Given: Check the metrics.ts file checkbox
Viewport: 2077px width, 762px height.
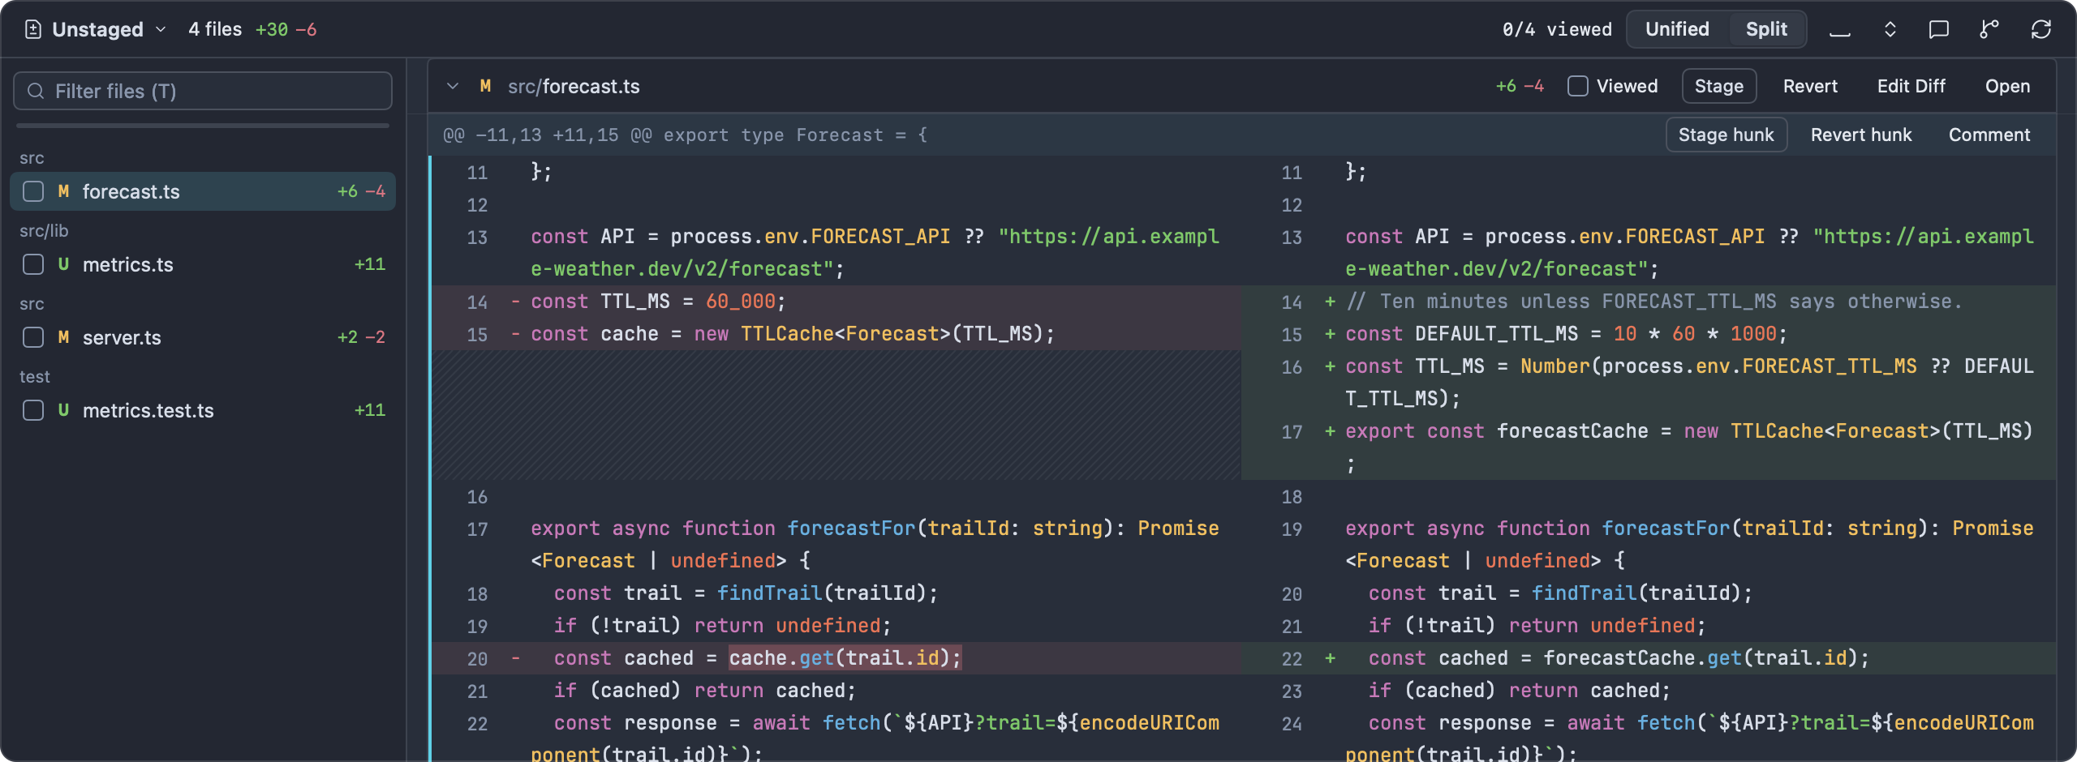Looking at the screenshot, I should (x=33, y=264).
